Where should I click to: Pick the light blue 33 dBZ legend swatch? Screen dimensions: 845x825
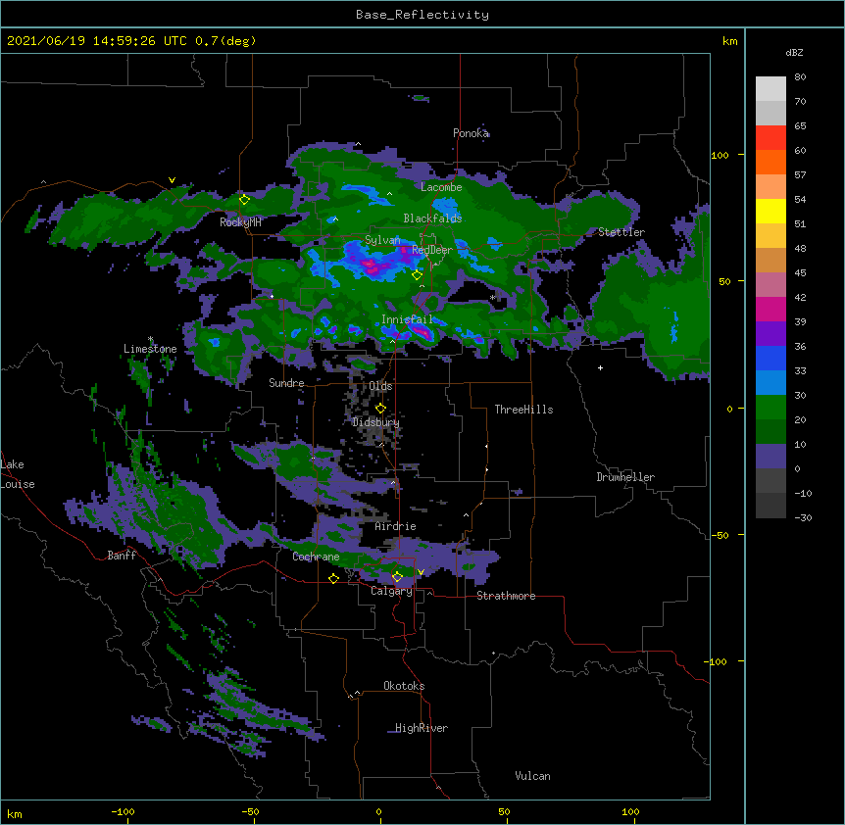[770, 382]
